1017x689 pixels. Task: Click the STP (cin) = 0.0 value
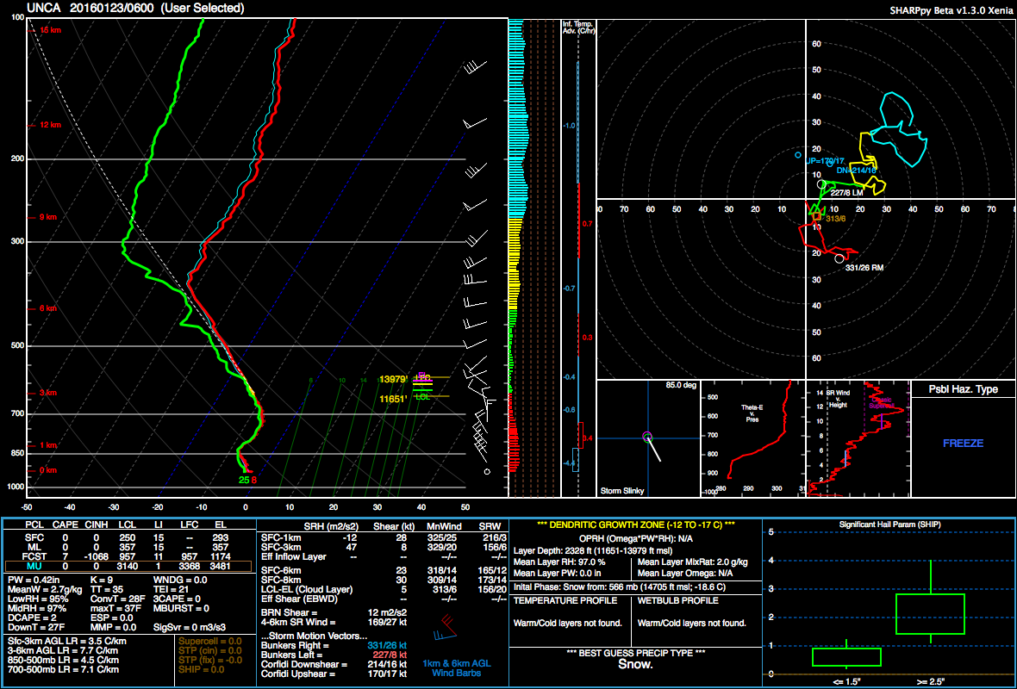(209, 651)
